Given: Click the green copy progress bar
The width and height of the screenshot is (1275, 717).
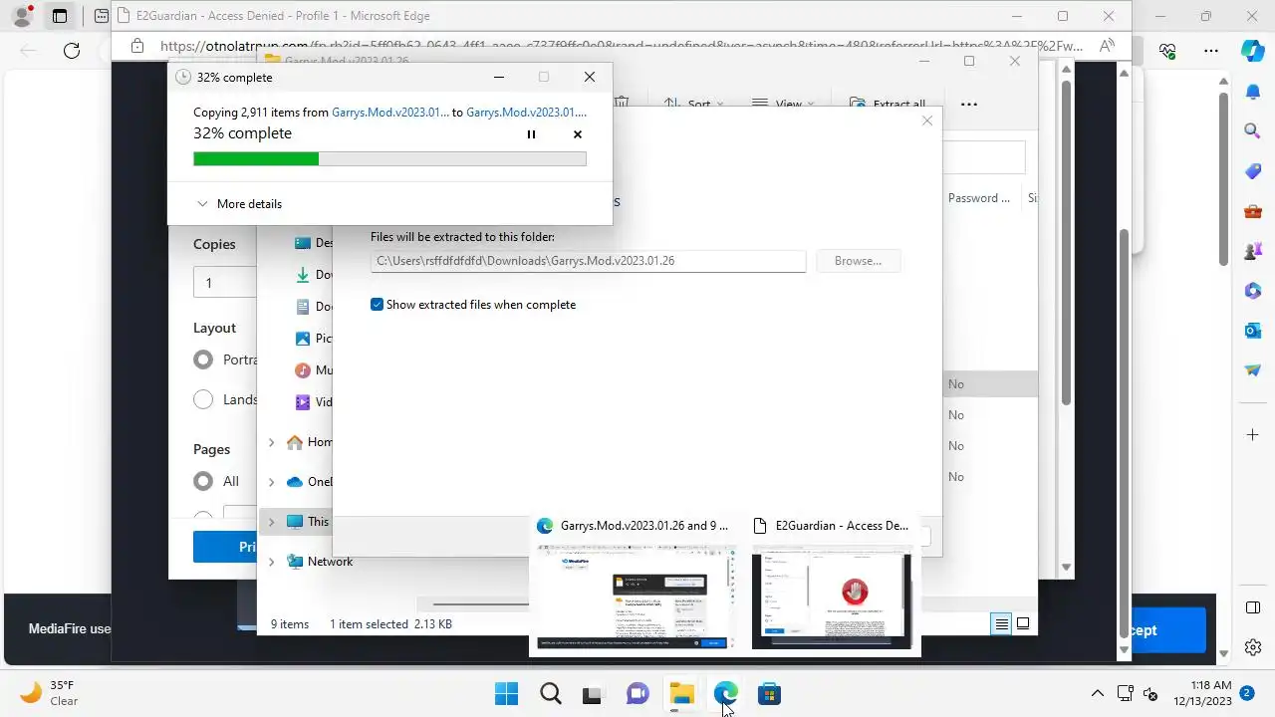Looking at the screenshot, I should click(389, 159).
